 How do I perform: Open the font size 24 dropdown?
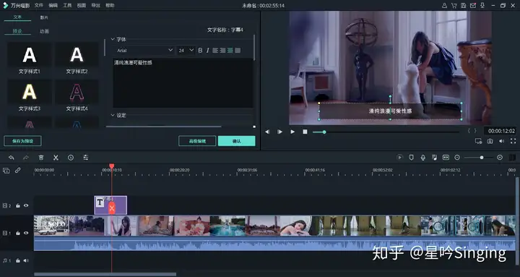[x=186, y=50]
